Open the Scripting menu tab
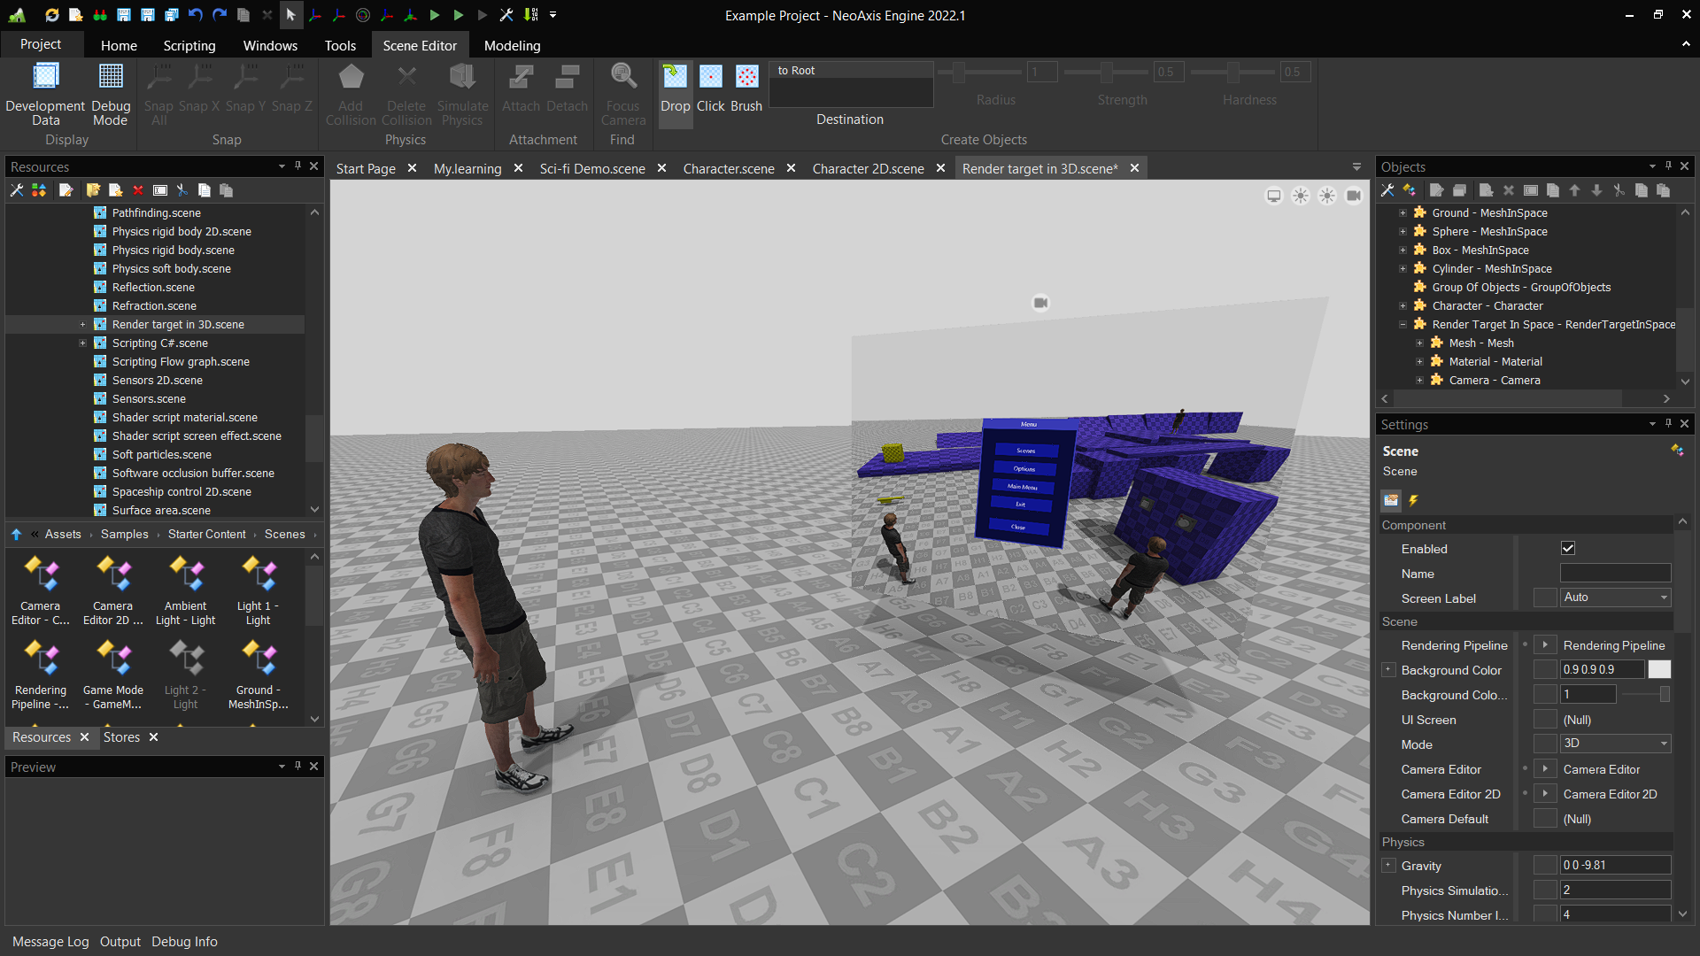1700x956 pixels. pos(189,45)
